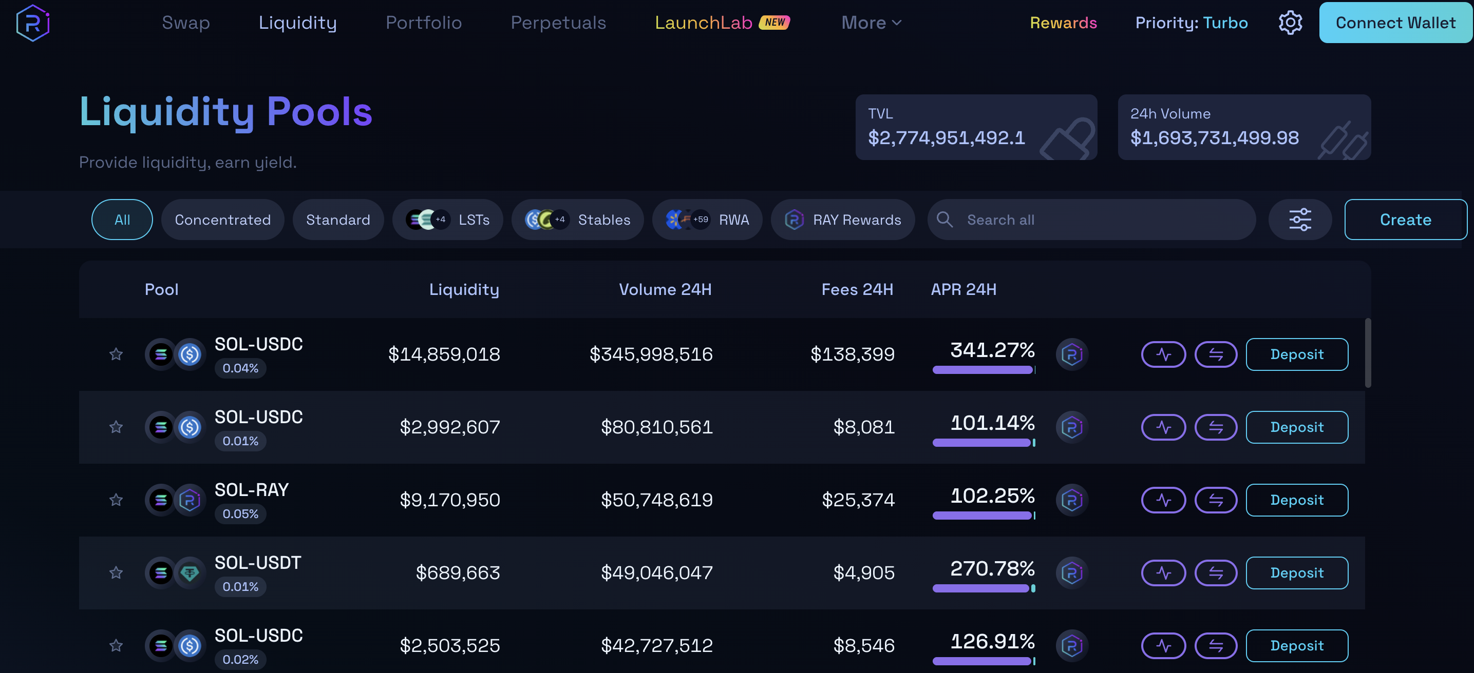Open LaunchLab NEW menu item
Screen dimensions: 1474x673
tap(722, 23)
